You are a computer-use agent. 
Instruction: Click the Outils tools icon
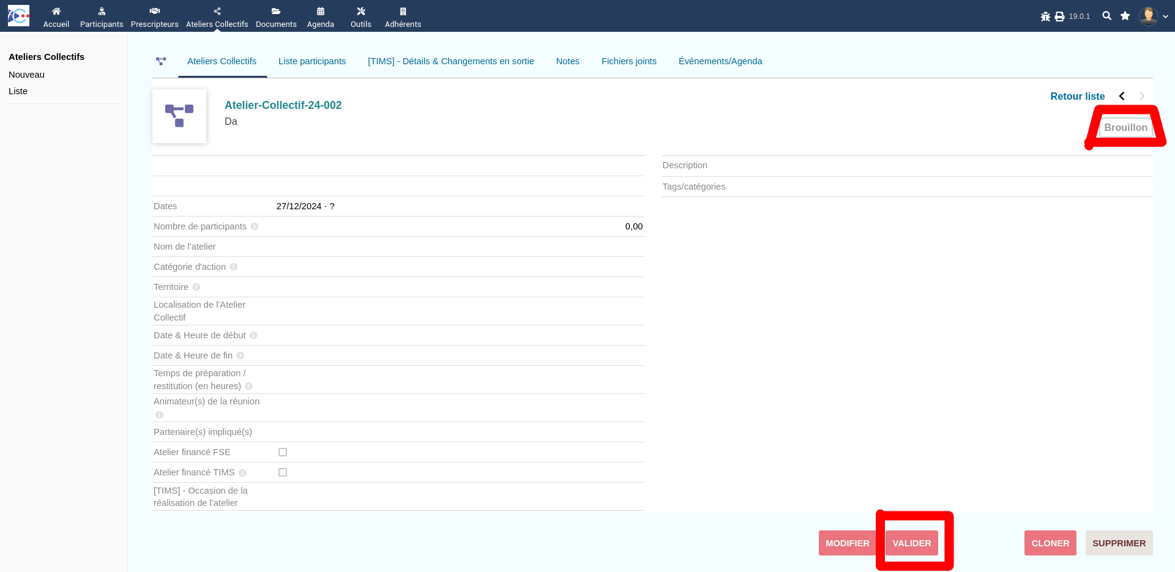[x=361, y=11]
